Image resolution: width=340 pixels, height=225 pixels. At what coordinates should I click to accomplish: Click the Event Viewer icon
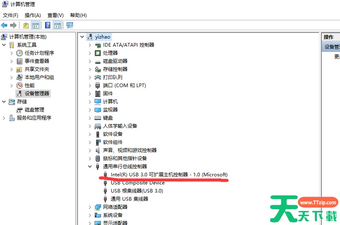(19, 61)
